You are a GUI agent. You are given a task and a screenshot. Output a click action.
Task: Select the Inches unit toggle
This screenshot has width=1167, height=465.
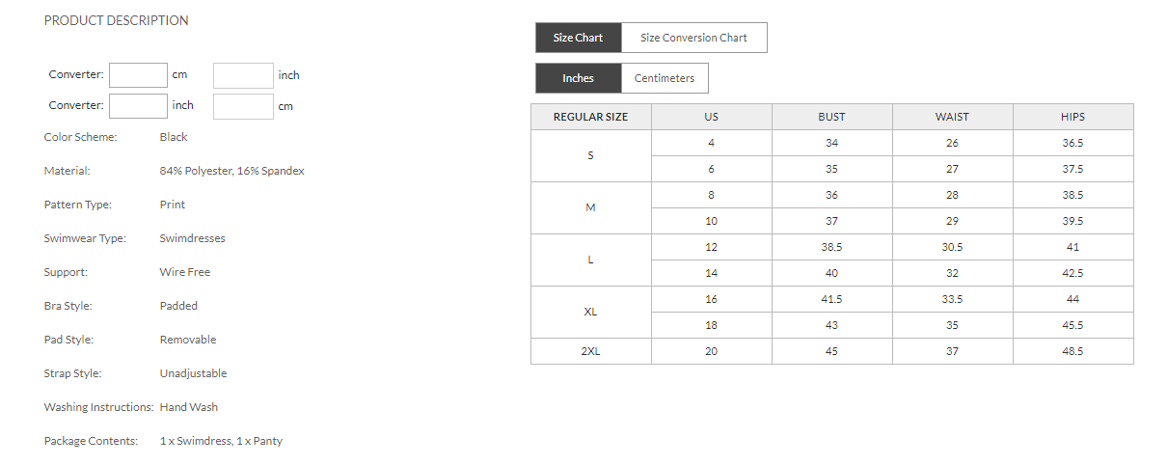(578, 78)
